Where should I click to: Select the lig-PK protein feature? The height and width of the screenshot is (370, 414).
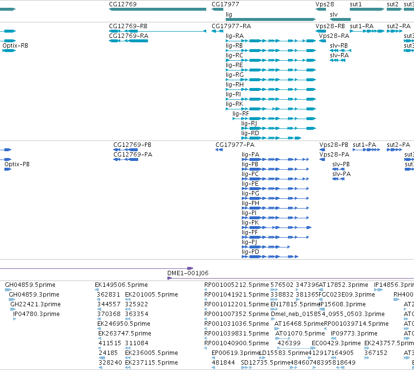click(277, 228)
